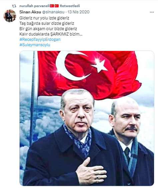Click the Retweetledi label
The height and width of the screenshot is (189, 158).
[70, 6]
